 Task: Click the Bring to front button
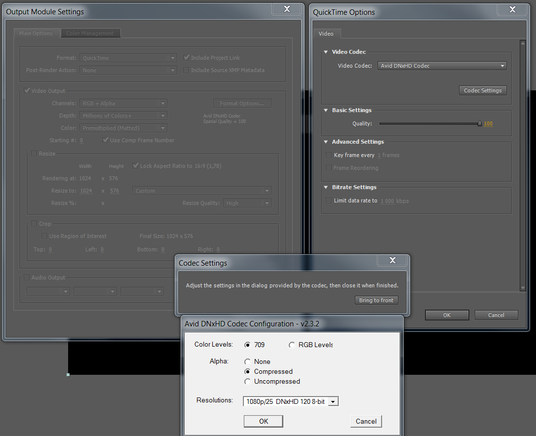pos(376,300)
